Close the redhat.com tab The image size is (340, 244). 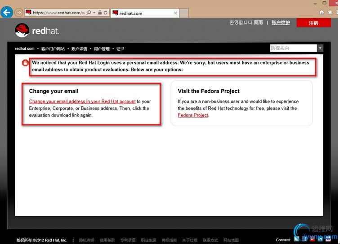[x=175, y=13]
